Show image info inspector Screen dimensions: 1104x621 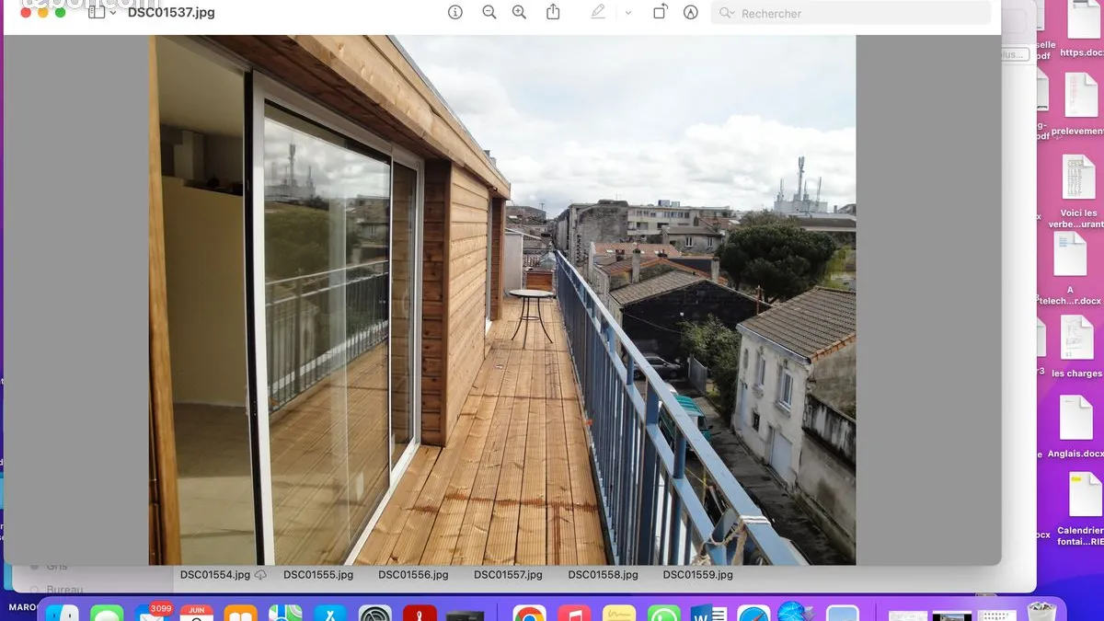(x=455, y=13)
